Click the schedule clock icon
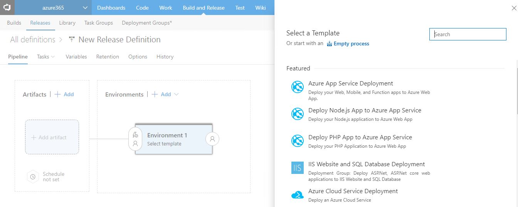The width and height of the screenshot is (518, 207). coord(33,177)
